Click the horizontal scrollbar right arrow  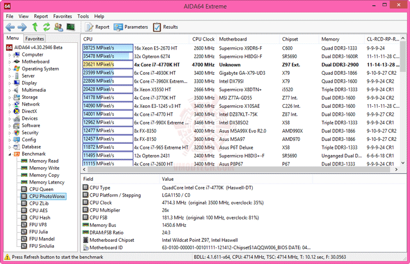396,169
